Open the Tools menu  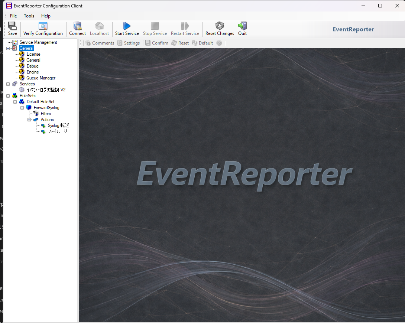(29, 16)
